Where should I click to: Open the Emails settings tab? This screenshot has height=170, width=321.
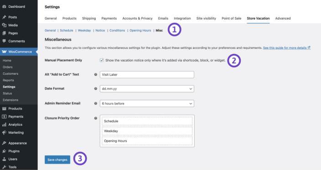163,18
